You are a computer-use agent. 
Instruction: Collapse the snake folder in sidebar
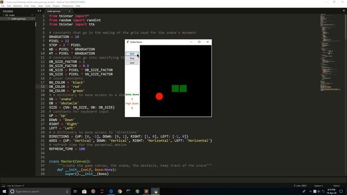click(x=4, y=15)
